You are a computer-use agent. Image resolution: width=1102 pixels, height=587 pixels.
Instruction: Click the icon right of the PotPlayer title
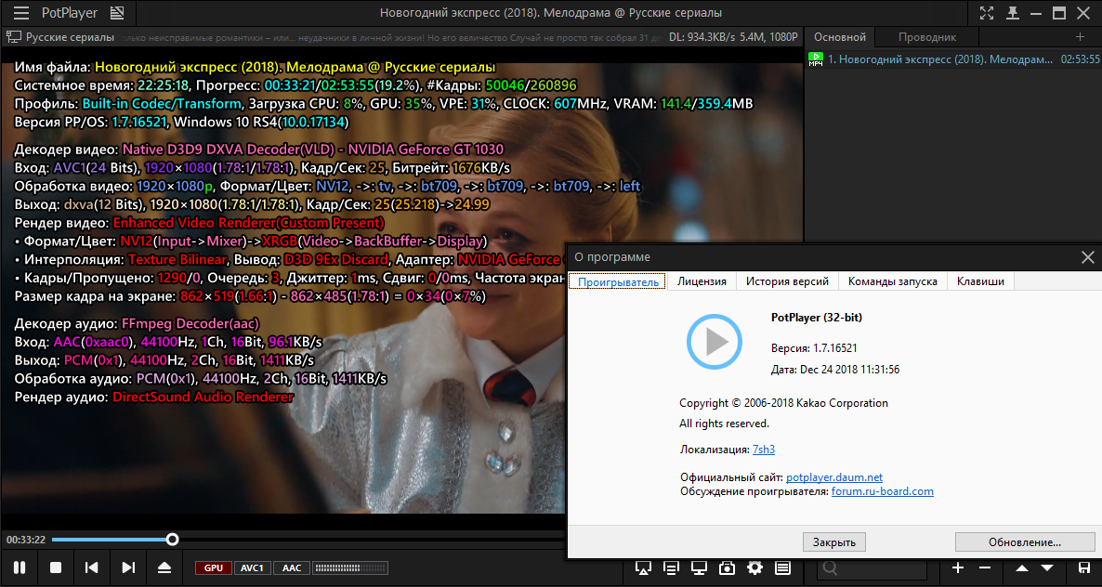pyautogui.click(x=117, y=13)
